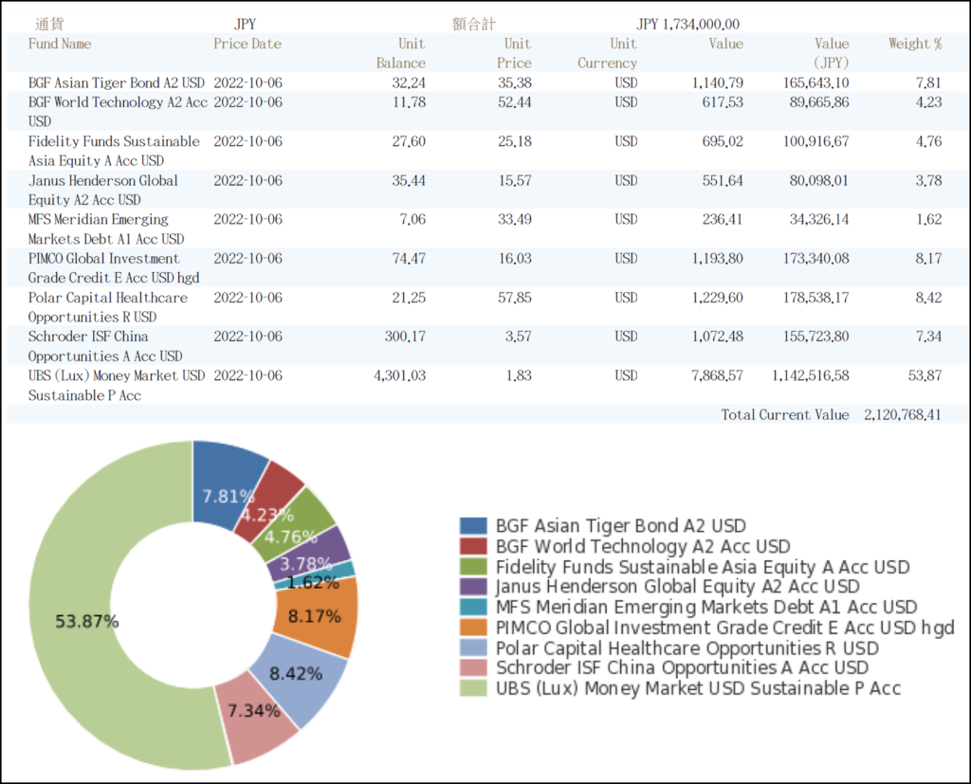
Task: Click the JPY currency value in header
Action: click(x=245, y=24)
